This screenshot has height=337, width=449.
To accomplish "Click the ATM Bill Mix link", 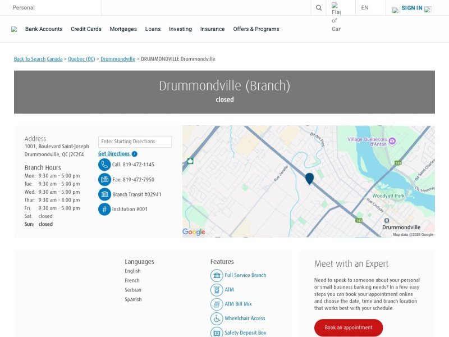I will [x=238, y=304].
